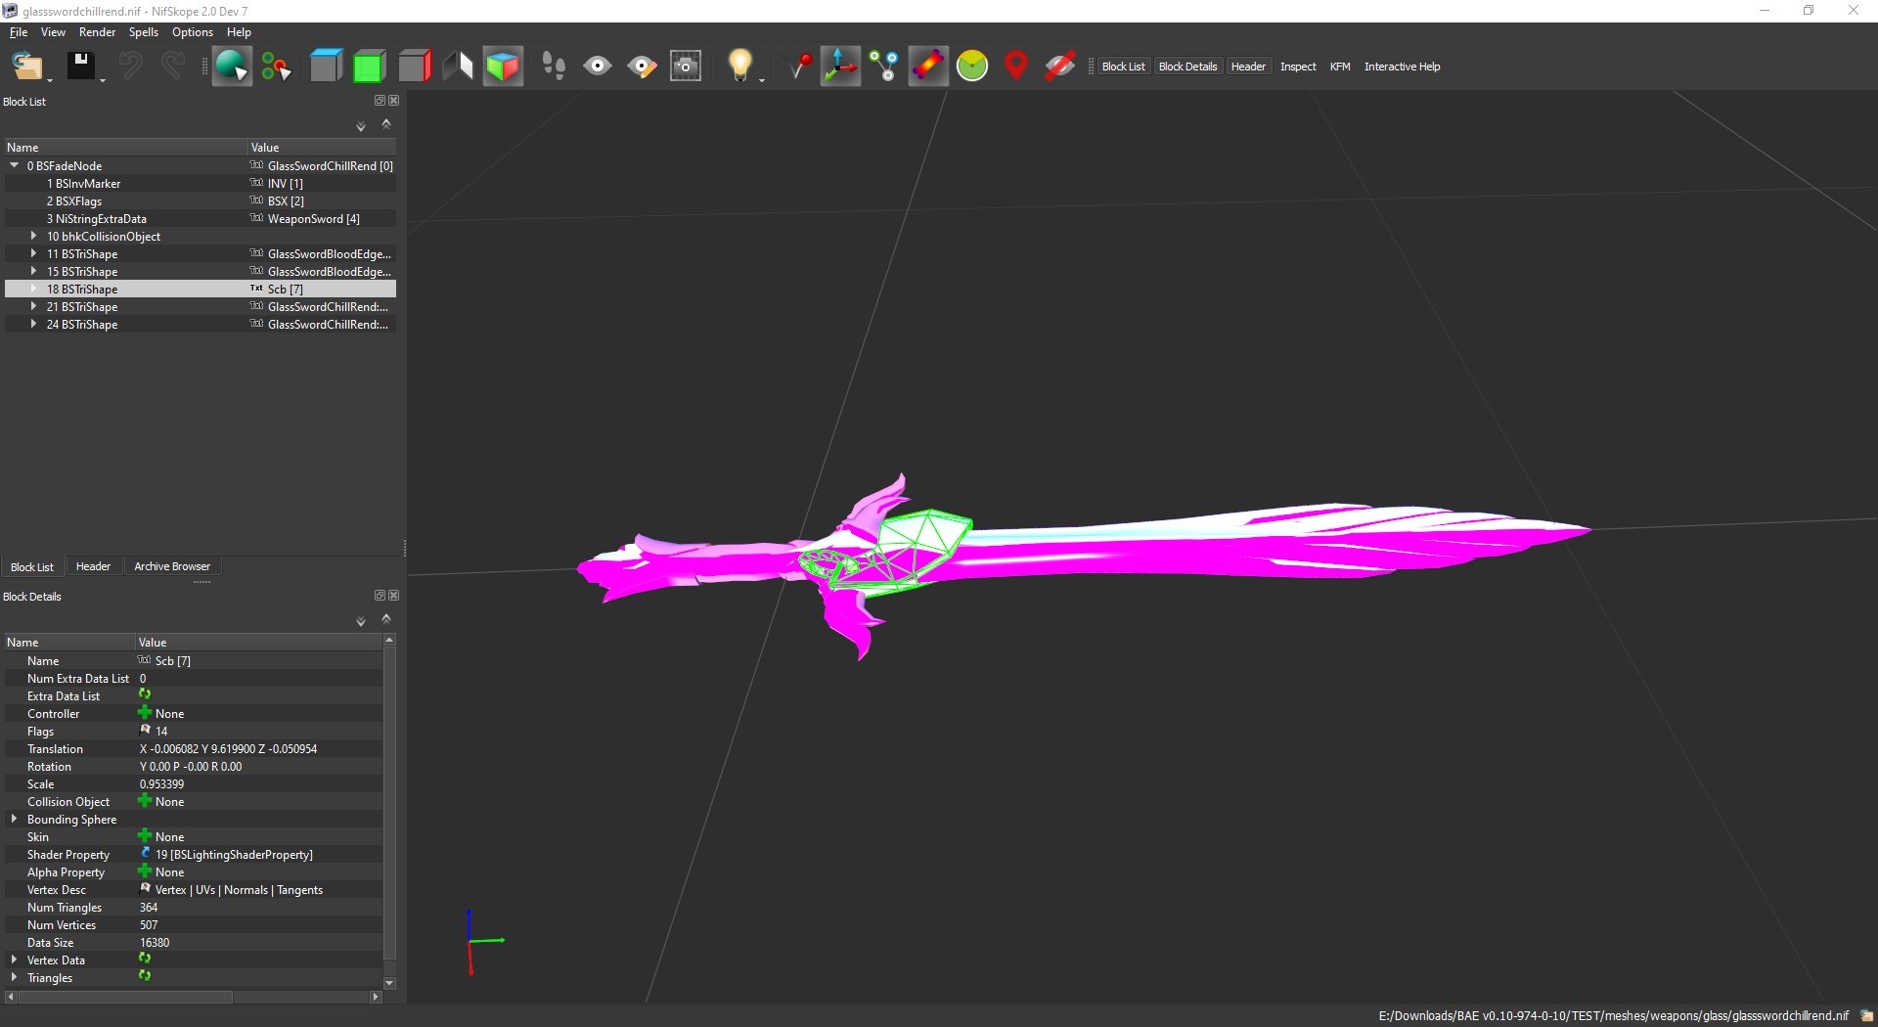
Task: Click the Header toolbar button
Action: [1248, 67]
